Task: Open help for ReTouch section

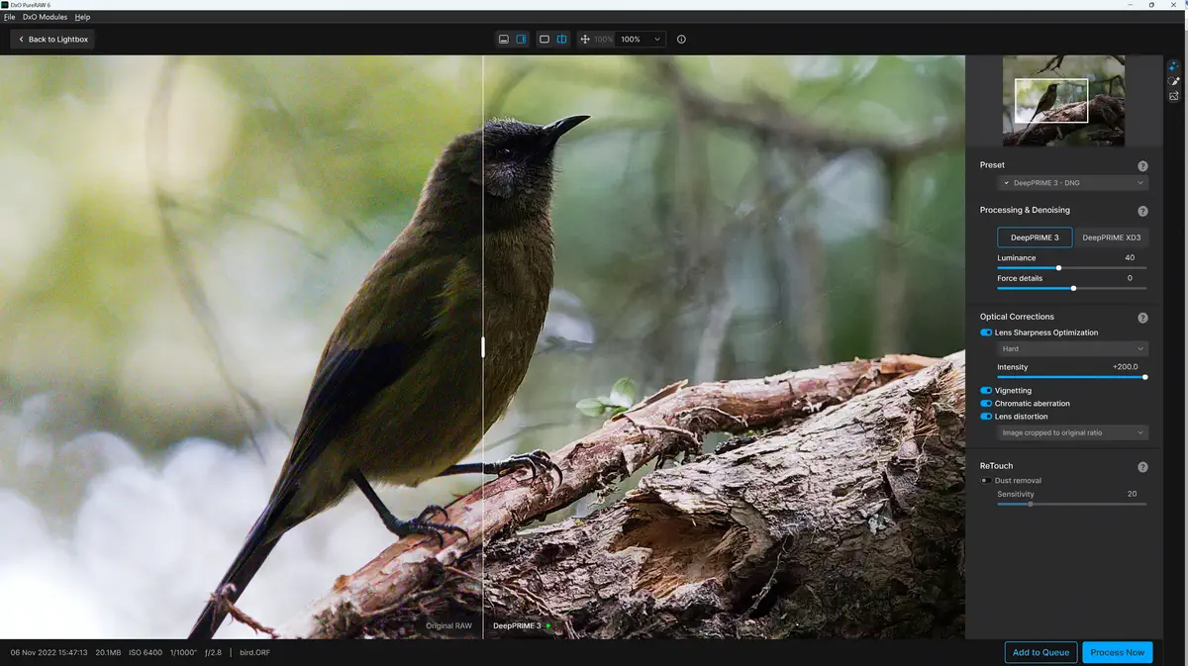Action: tap(1142, 467)
